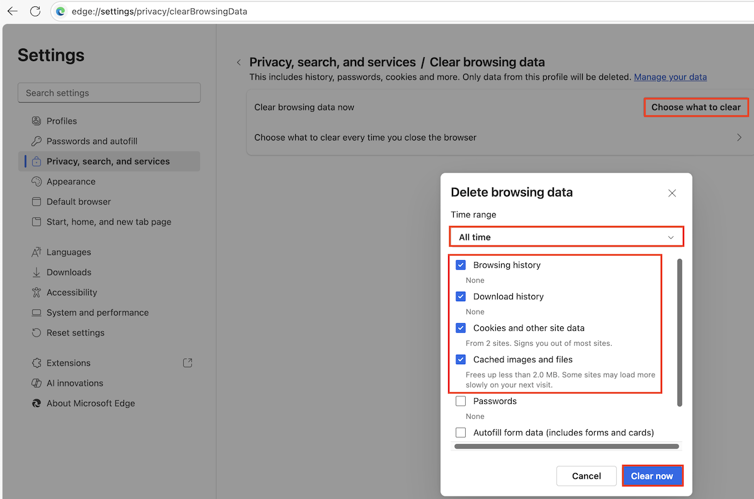
Task: Disable Cookies and other site data deletion
Action: (x=461, y=328)
